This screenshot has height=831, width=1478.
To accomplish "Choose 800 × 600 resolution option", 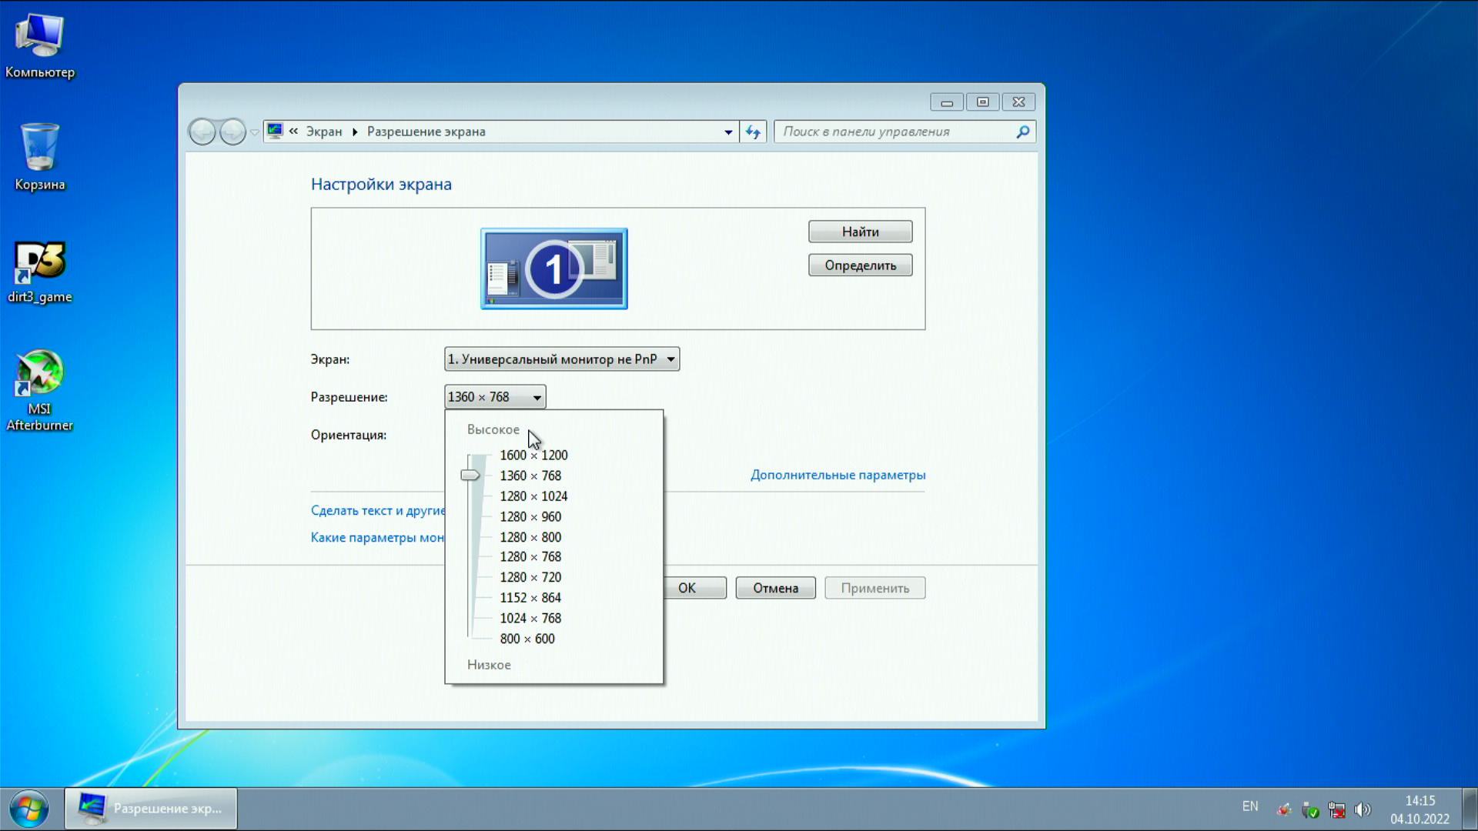I will click(527, 639).
